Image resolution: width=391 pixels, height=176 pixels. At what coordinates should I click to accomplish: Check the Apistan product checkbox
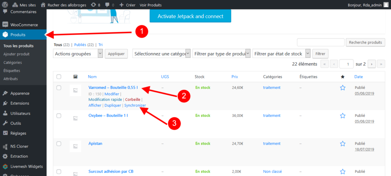coord(58,144)
